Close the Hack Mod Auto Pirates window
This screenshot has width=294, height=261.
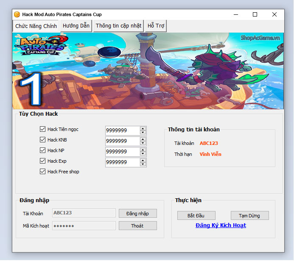pyautogui.click(x=274, y=14)
